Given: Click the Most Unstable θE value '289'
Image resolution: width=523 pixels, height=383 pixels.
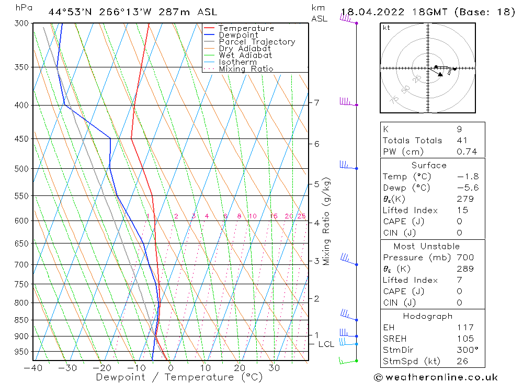Looking at the screenshot, I should (465, 269).
